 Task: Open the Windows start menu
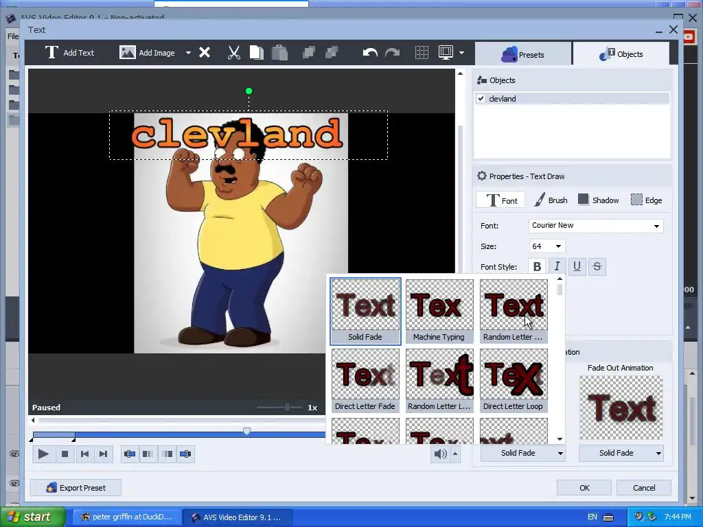(x=33, y=517)
